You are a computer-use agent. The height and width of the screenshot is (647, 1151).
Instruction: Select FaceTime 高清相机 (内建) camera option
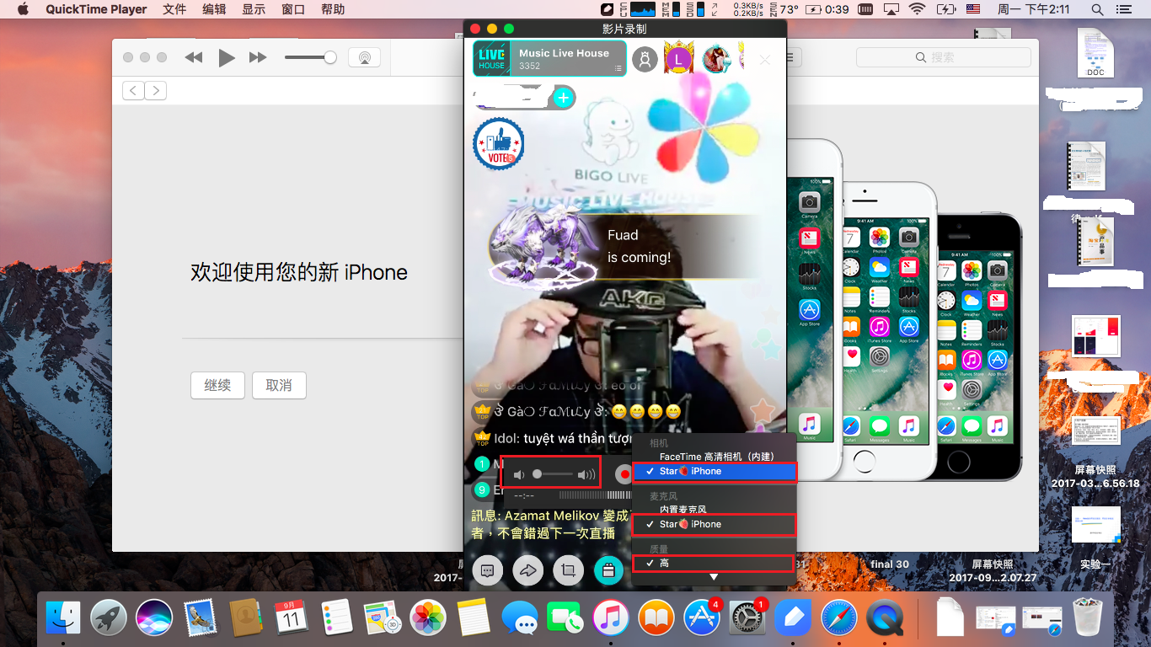tap(714, 457)
